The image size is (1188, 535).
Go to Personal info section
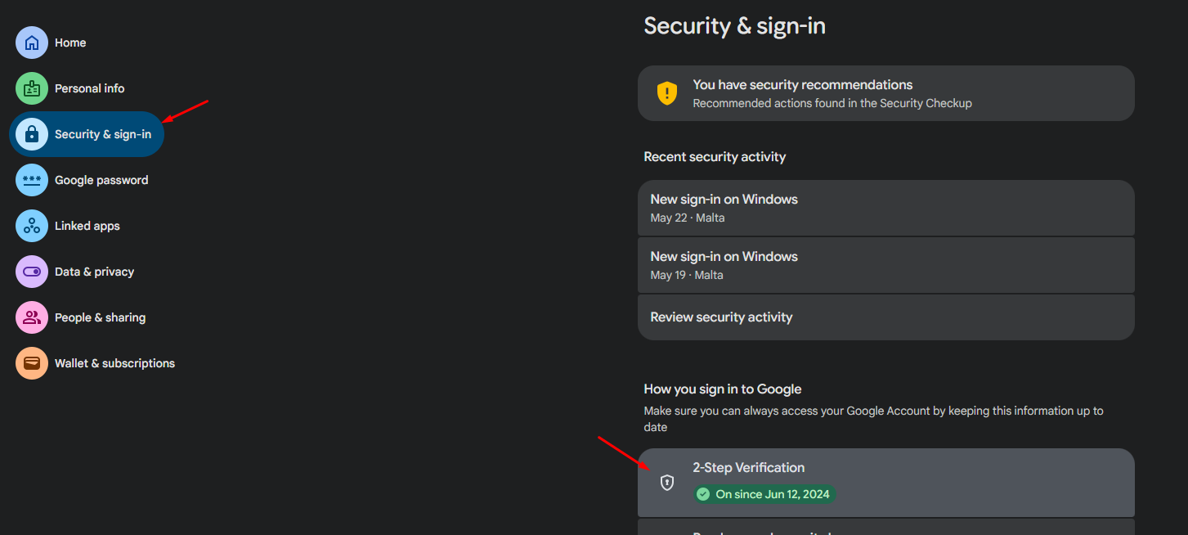pos(73,88)
